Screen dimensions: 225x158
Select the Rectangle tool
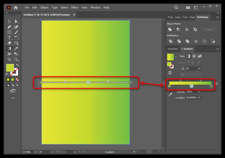click(x=9, y=32)
